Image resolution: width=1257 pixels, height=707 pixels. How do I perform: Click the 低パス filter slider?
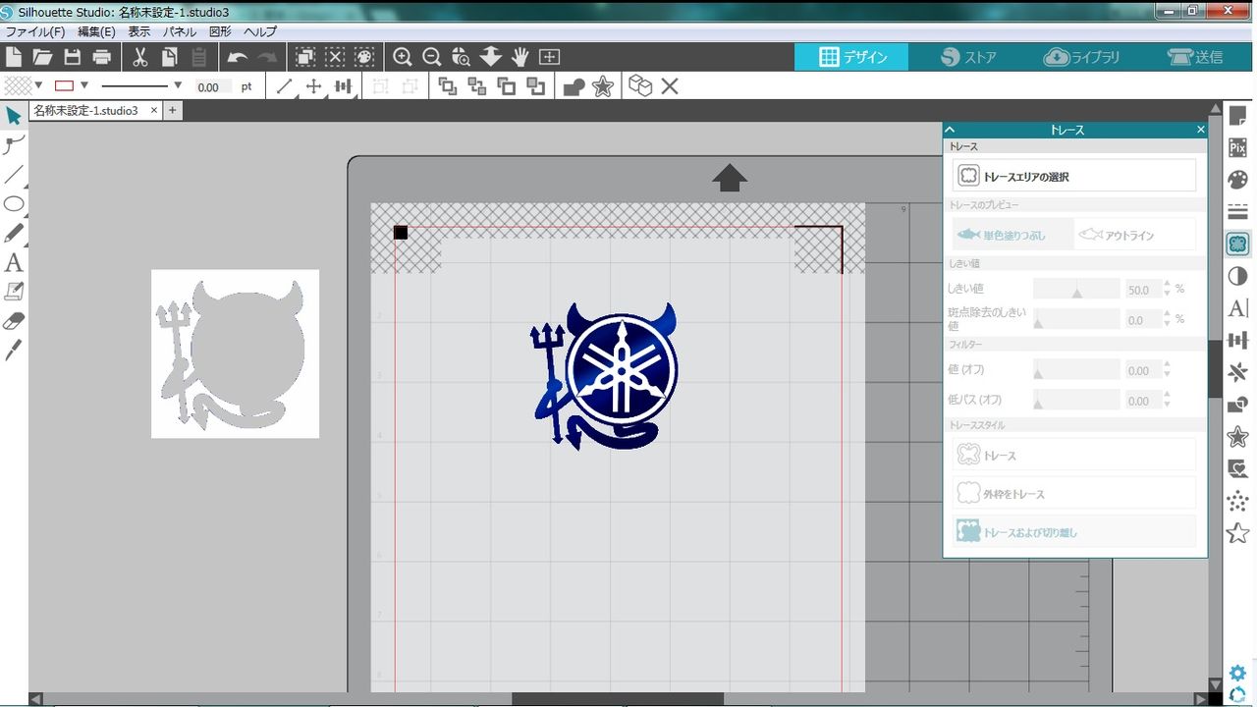coord(1076,400)
